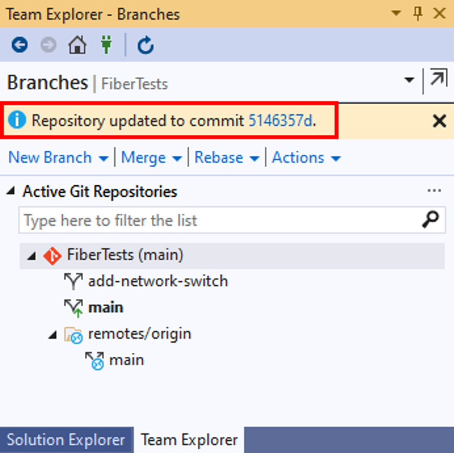Pop out Branches page with arrow icon
The image size is (454, 453).
438,77
